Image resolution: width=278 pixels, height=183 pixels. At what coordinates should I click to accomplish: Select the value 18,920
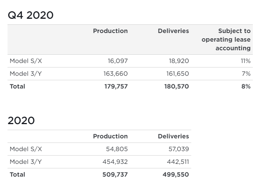coord(179,61)
